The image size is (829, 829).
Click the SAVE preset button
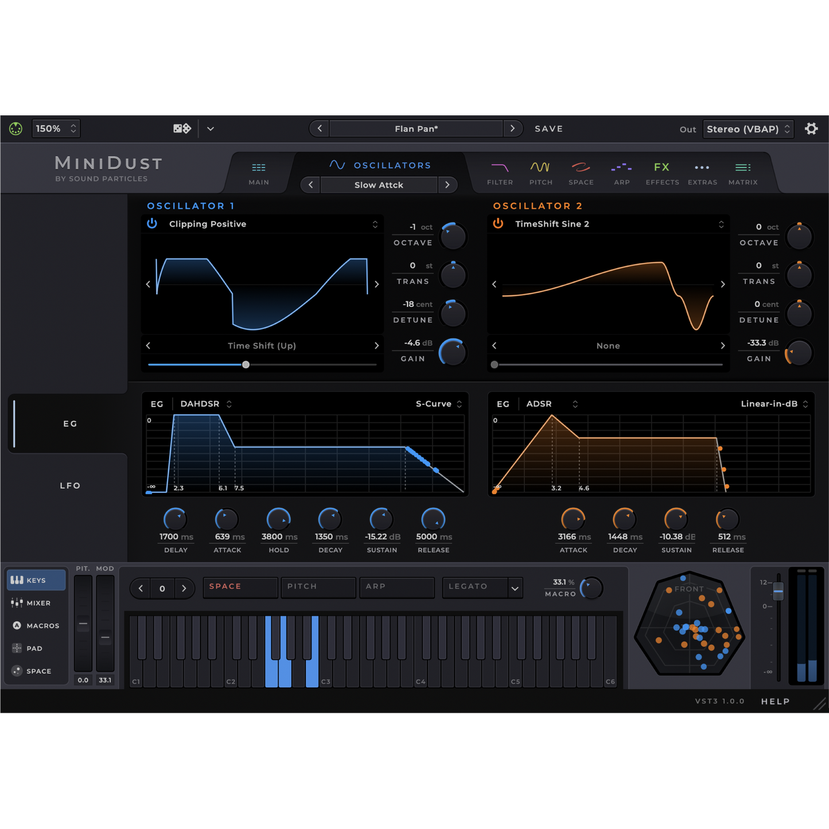[548, 129]
